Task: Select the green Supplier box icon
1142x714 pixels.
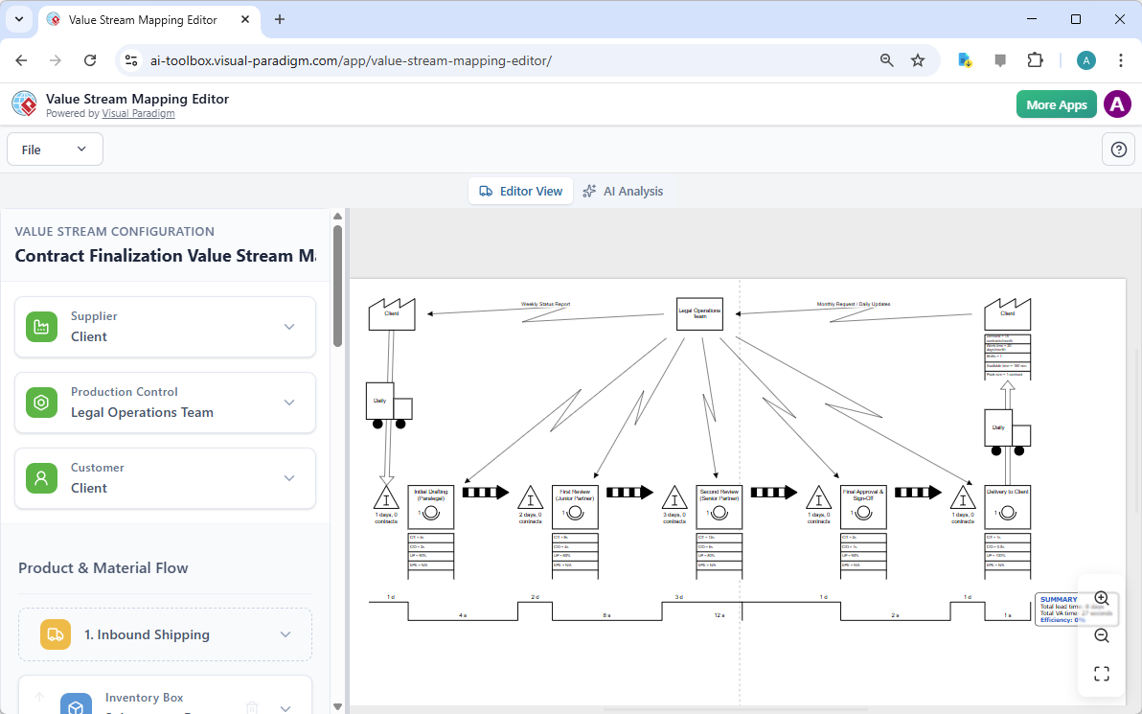Action: pyautogui.click(x=41, y=326)
